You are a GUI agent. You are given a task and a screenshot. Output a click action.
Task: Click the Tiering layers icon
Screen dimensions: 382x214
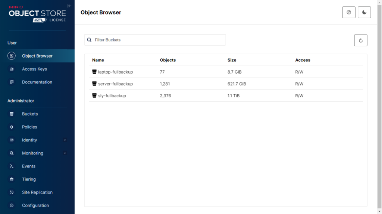point(12,179)
